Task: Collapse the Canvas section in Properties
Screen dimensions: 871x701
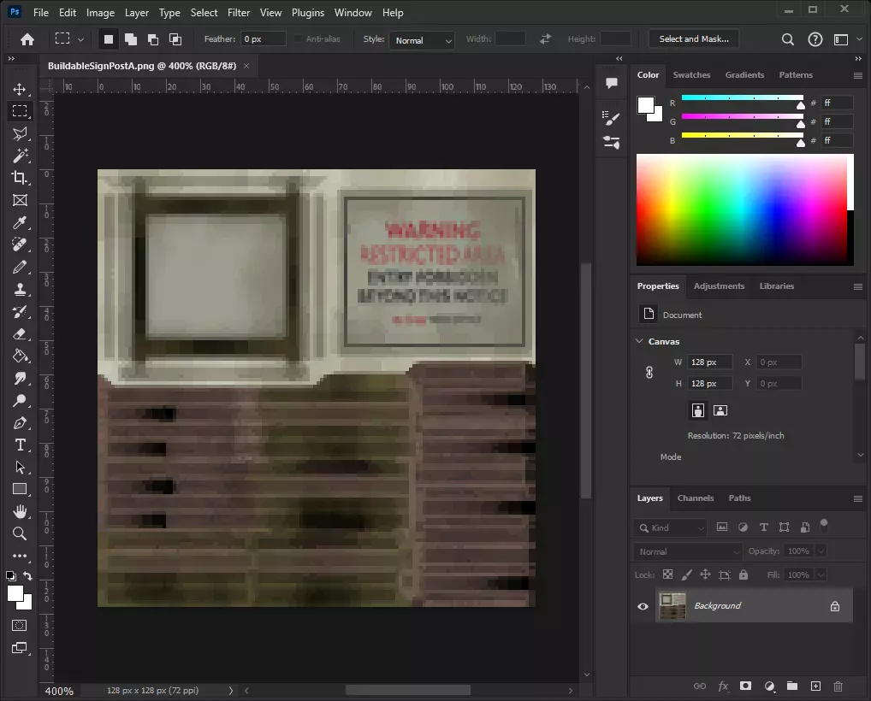Action: click(639, 341)
